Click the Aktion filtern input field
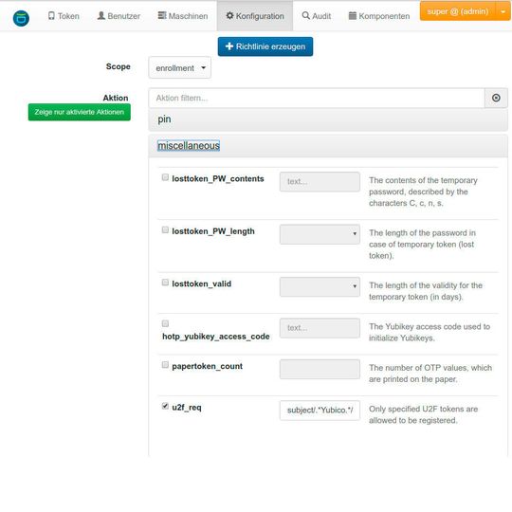This screenshot has width=512, height=512. point(317,98)
